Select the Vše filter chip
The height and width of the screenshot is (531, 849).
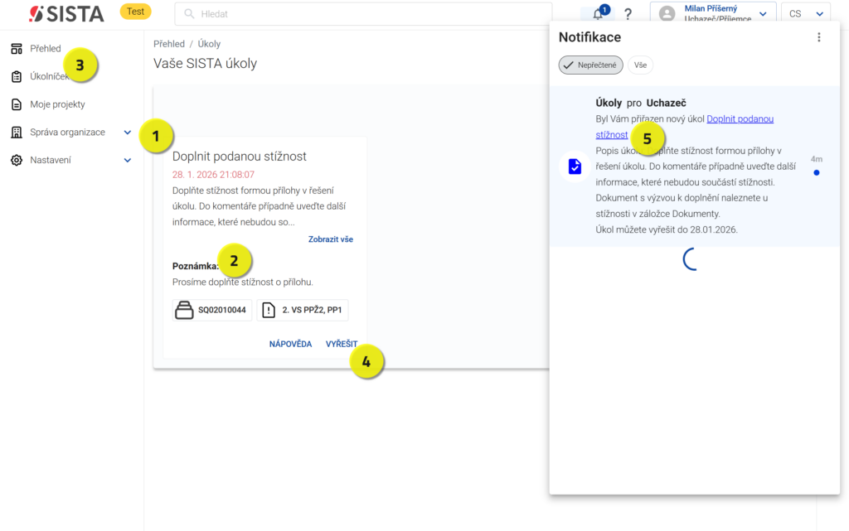click(x=640, y=65)
